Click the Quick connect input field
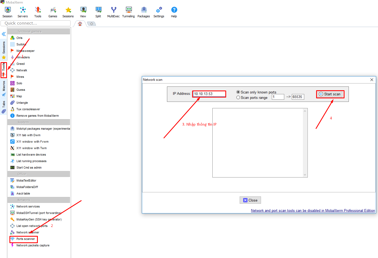 tap(36, 23)
